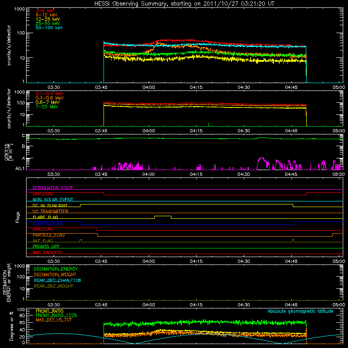Click the Degrees or % axis title
348x348 pixels.
(11, 326)
